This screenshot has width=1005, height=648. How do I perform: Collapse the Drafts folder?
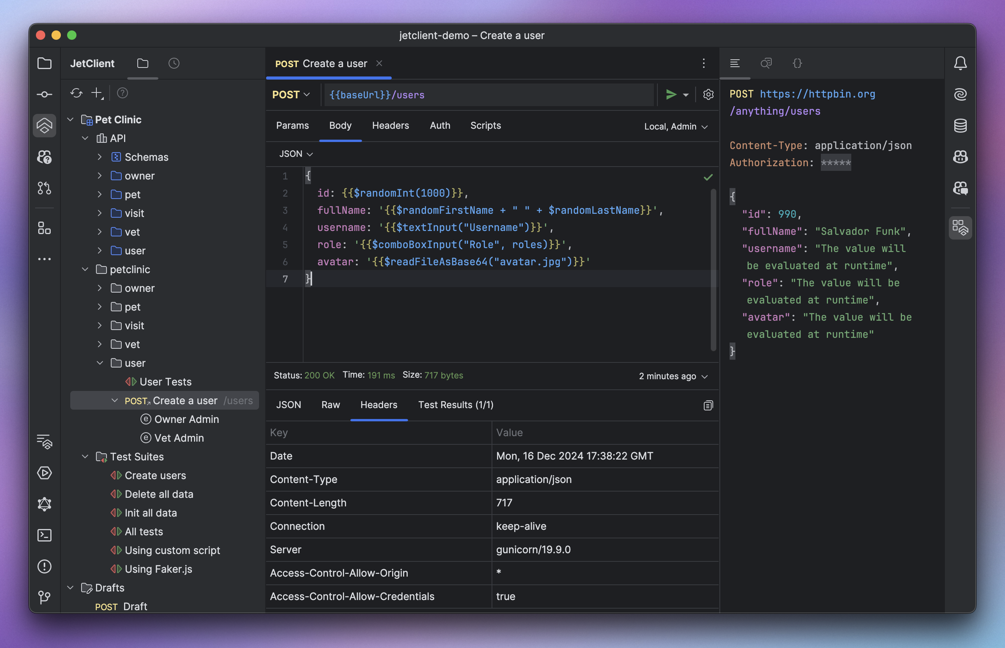click(x=71, y=588)
